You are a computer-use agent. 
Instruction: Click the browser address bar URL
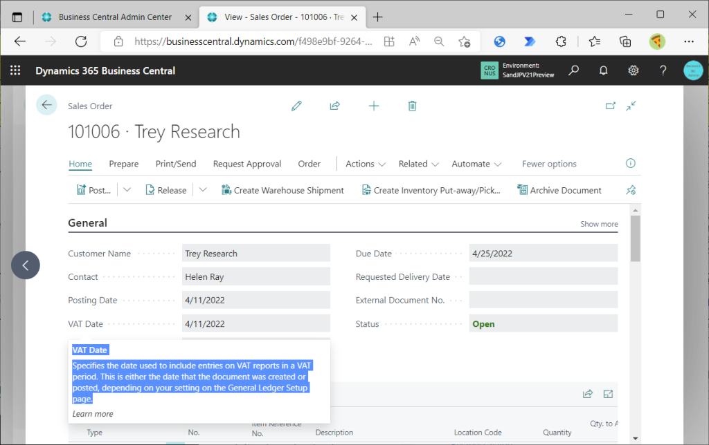tap(253, 41)
